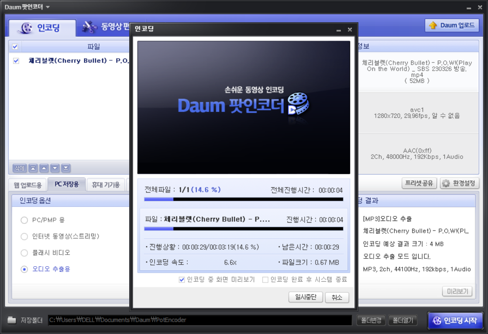The image size is (488, 334).
Task: Click the reel icon on the 인코딩 시작 button
Action: (437, 320)
